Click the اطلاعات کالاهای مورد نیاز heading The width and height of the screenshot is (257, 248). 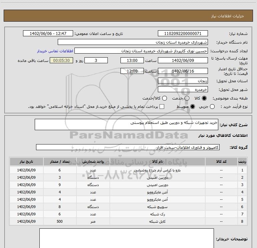coord(223,135)
